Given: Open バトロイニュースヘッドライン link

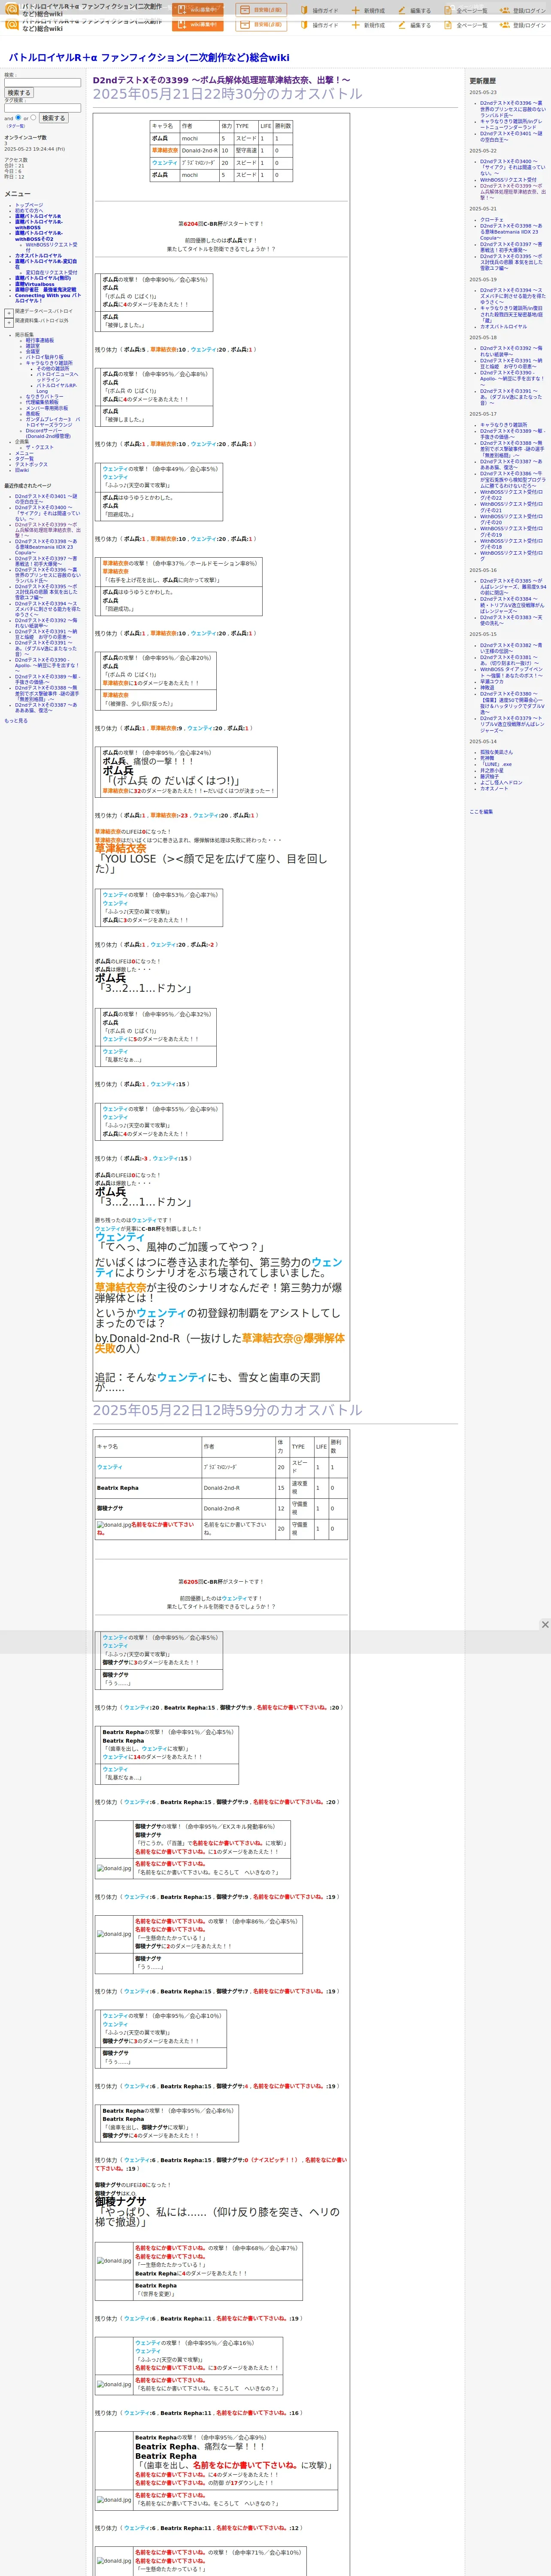Looking at the screenshot, I should coord(57,377).
